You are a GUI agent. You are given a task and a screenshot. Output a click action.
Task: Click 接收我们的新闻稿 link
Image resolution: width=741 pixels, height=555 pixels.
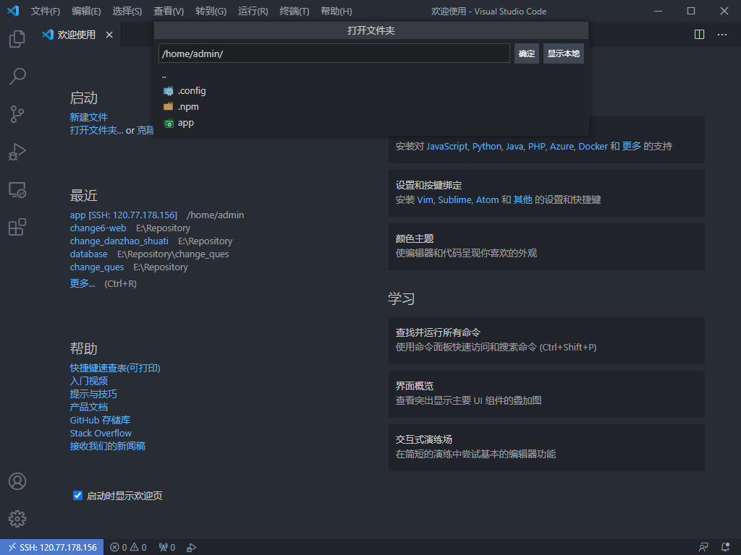pyautogui.click(x=107, y=446)
